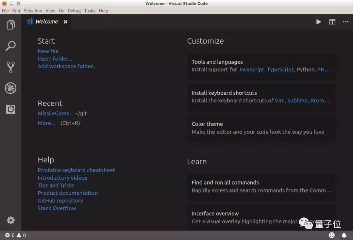The image size is (353, 240).
Task: Click the Vim keyboard shortcuts link
Action: pyautogui.click(x=279, y=100)
